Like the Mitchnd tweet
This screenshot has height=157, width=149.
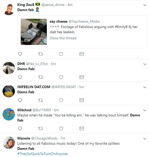(61, 128)
